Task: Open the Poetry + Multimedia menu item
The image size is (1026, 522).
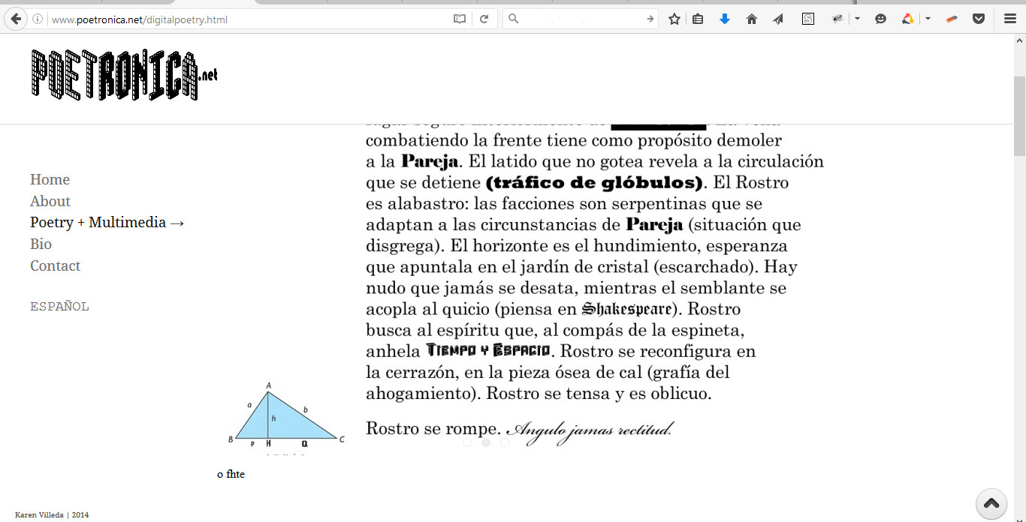Action: pos(107,222)
